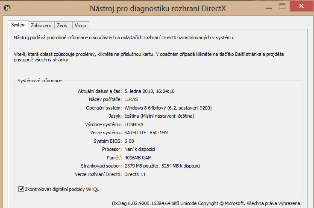The image size is (314, 208).
Task: Switch to the Systém tab
Action: click(18, 25)
